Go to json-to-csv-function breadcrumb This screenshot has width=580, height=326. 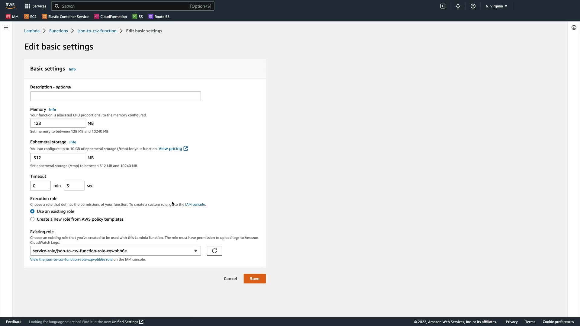97,31
